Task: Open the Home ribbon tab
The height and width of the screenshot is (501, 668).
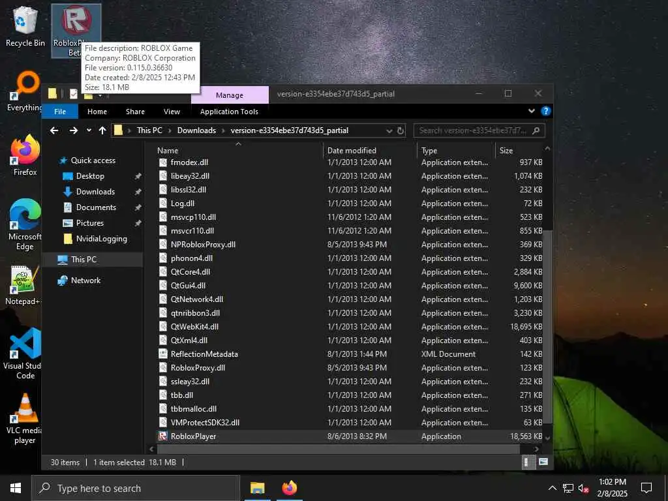Action: coord(97,112)
